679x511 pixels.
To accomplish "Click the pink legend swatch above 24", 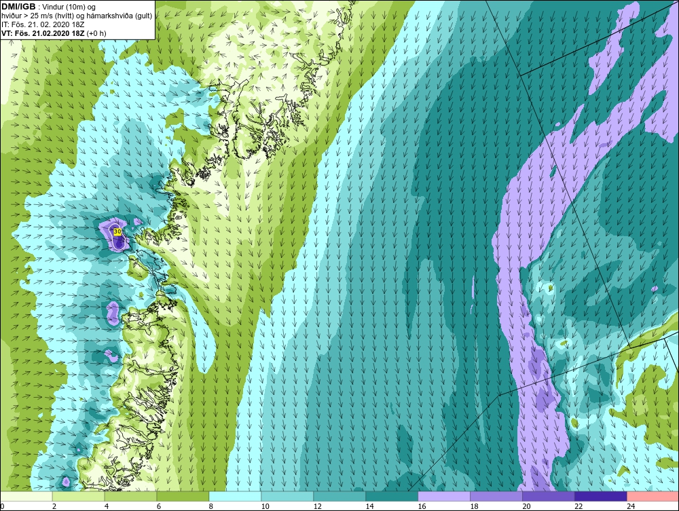I will [x=653, y=496].
